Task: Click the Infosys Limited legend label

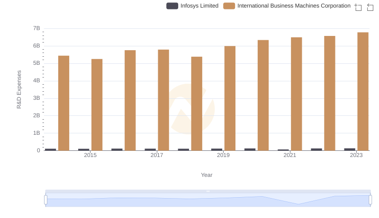Action: 199,6
